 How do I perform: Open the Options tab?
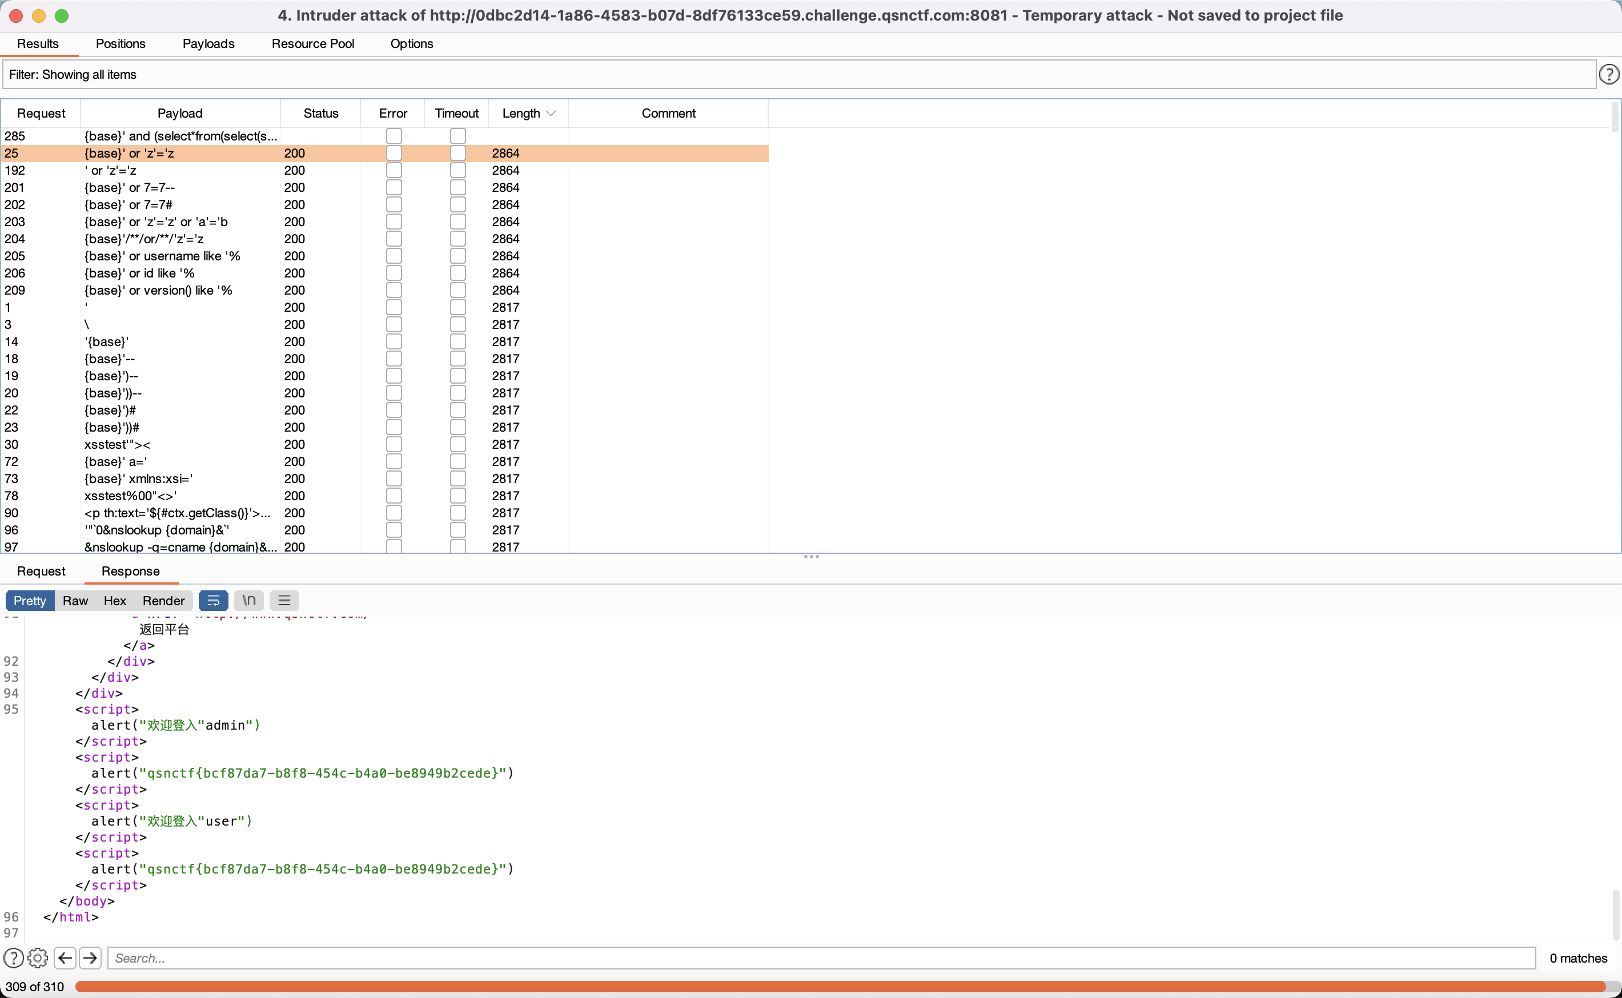411,43
